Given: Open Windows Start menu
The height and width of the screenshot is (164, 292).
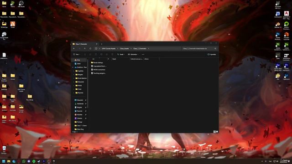Looking at the screenshot, I should 4,161.
